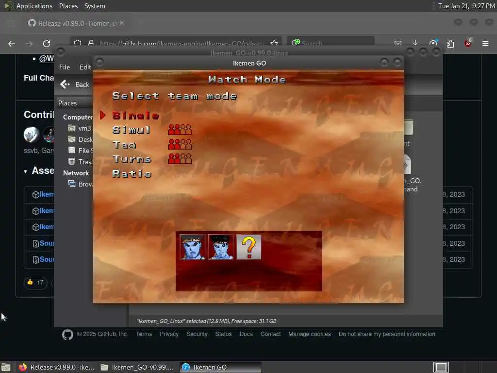The width and height of the screenshot is (497, 373).
Task: Collapse the Assets section triangle
Action: pyautogui.click(x=25, y=171)
